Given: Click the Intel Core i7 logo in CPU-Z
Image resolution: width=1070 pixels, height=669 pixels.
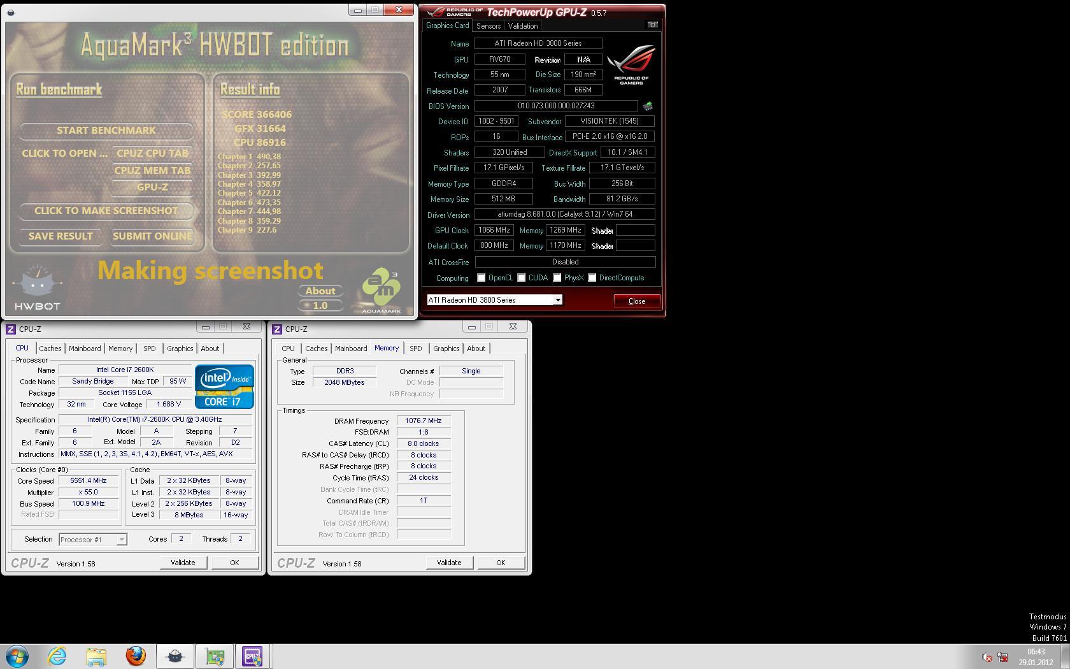Looking at the screenshot, I should [x=224, y=386].
